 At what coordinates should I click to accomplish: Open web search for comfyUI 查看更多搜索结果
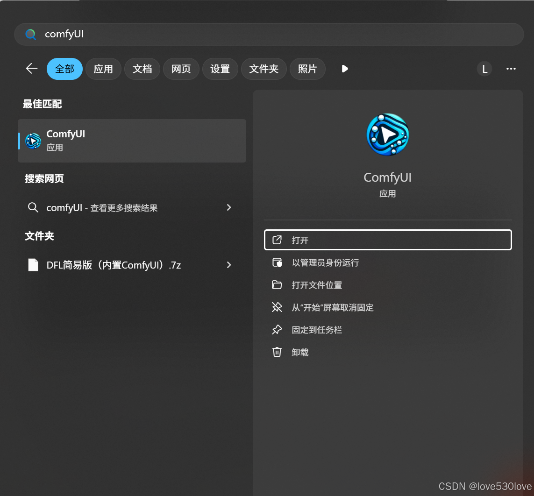pos(132,208)
